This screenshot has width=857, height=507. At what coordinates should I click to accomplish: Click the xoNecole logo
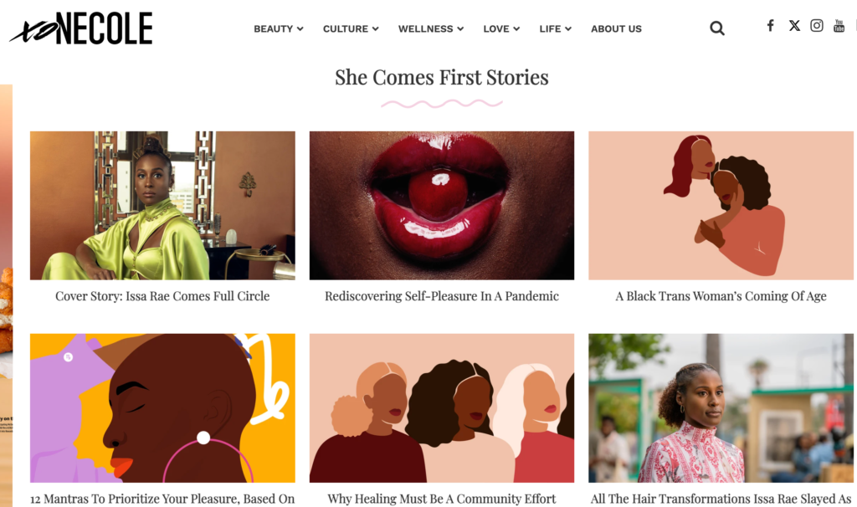point(81,28)
